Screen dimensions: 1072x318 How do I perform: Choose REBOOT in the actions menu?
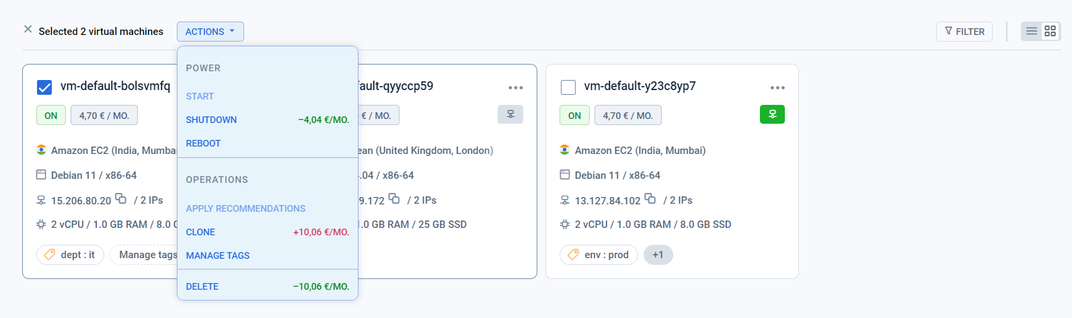268,143
